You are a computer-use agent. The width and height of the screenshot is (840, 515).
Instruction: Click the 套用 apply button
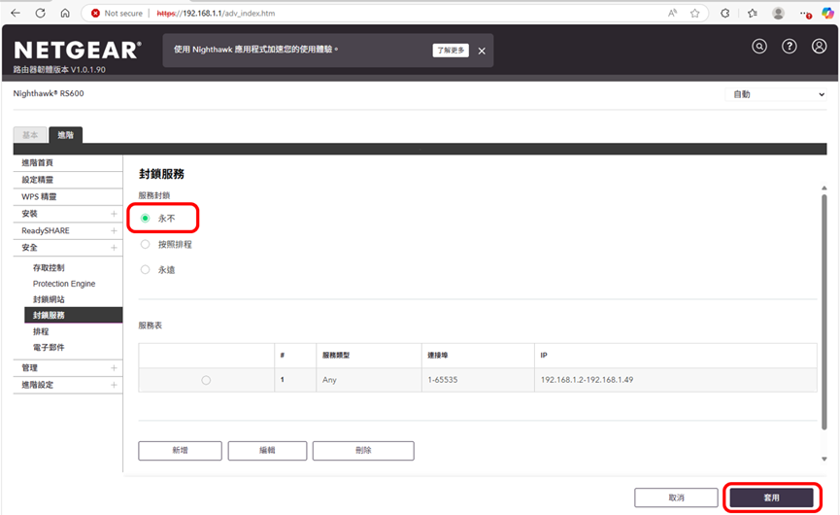point(771,498)
